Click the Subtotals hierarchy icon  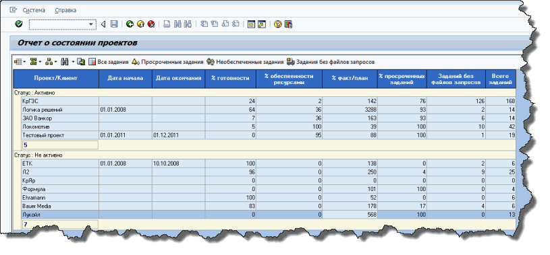click(x=49, y=62)
